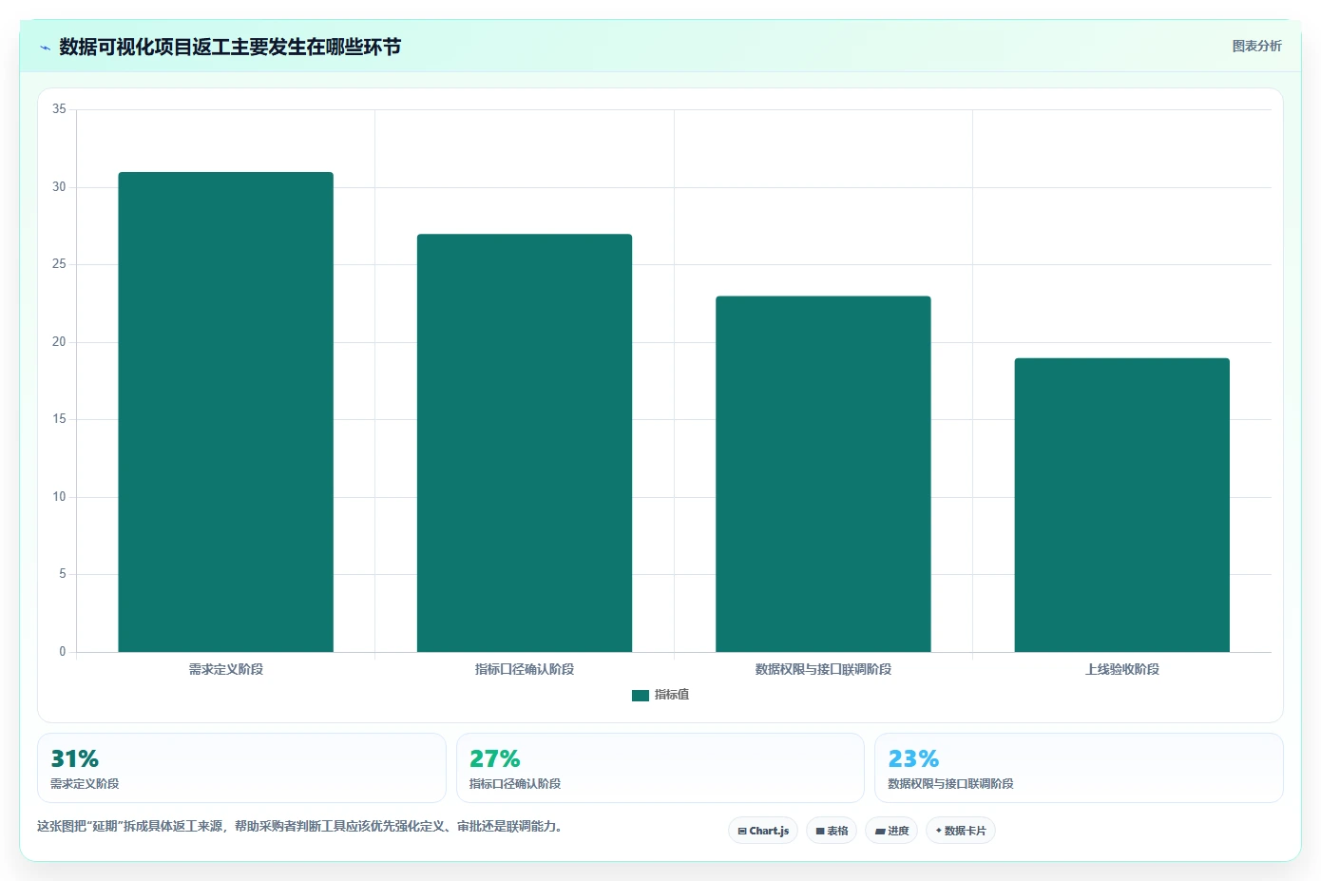Click the 上线验收阶段 bar
Viewport: 1321px width, 881px height.
[x=1122, y=505]
